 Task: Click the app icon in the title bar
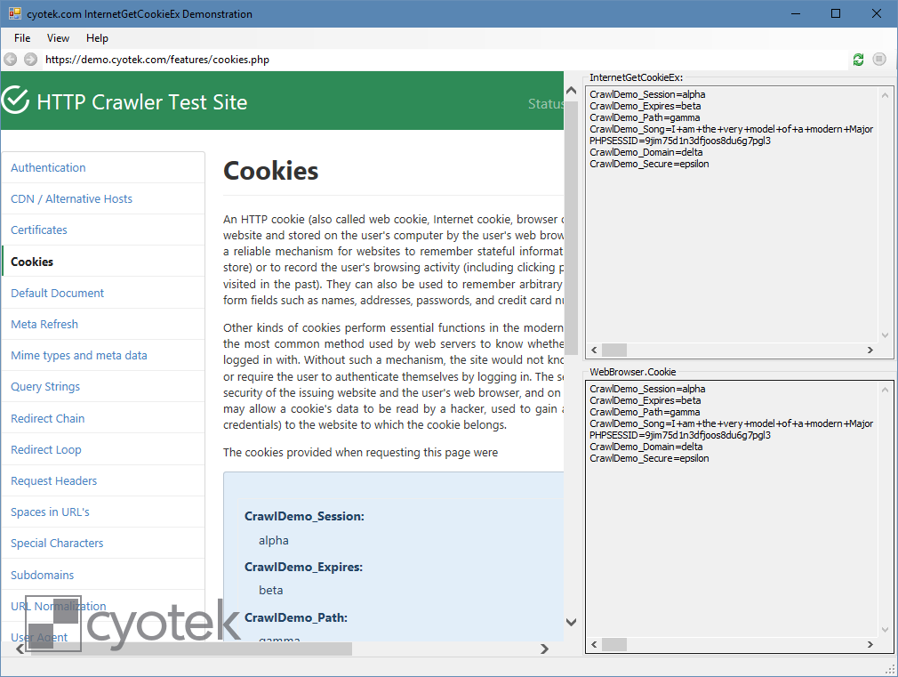pos(15,13)
